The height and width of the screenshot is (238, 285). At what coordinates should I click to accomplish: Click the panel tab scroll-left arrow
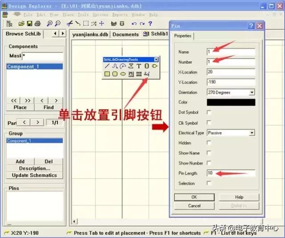click(x=55, y=33)
